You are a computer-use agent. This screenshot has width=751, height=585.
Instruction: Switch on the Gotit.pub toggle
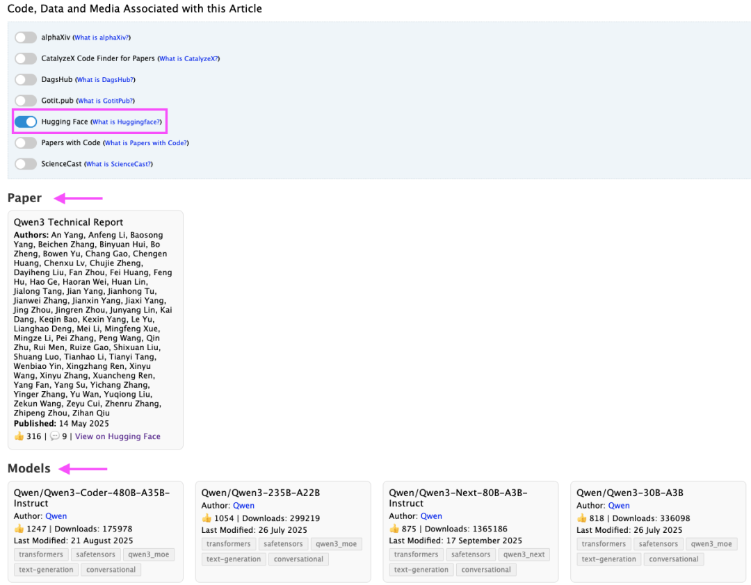(26, 101)
